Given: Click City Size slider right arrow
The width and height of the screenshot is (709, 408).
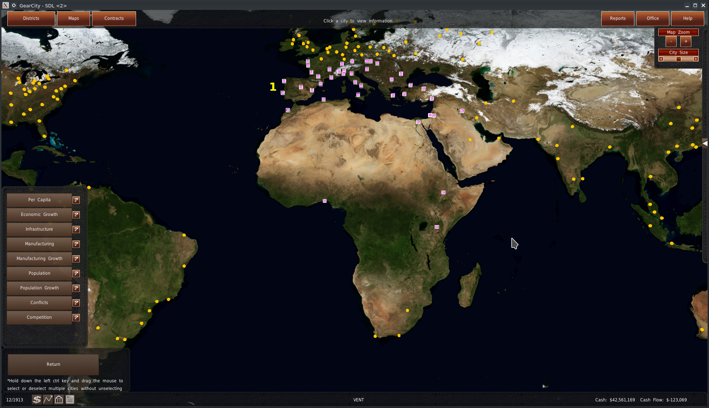Looking at the screenshot, I should click(x=696, y=59).
